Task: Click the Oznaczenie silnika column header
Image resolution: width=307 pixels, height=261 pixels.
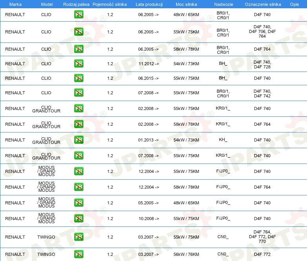Action: (x=263, y=4)
